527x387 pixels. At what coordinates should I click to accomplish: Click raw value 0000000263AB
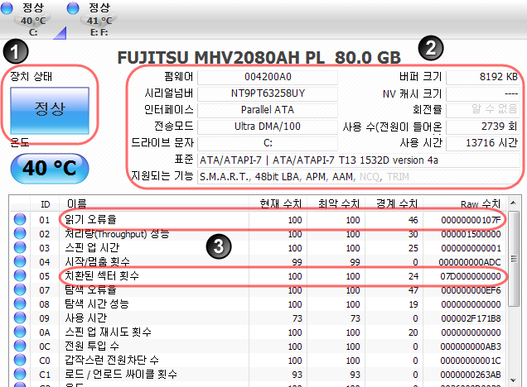click(471, 375)
